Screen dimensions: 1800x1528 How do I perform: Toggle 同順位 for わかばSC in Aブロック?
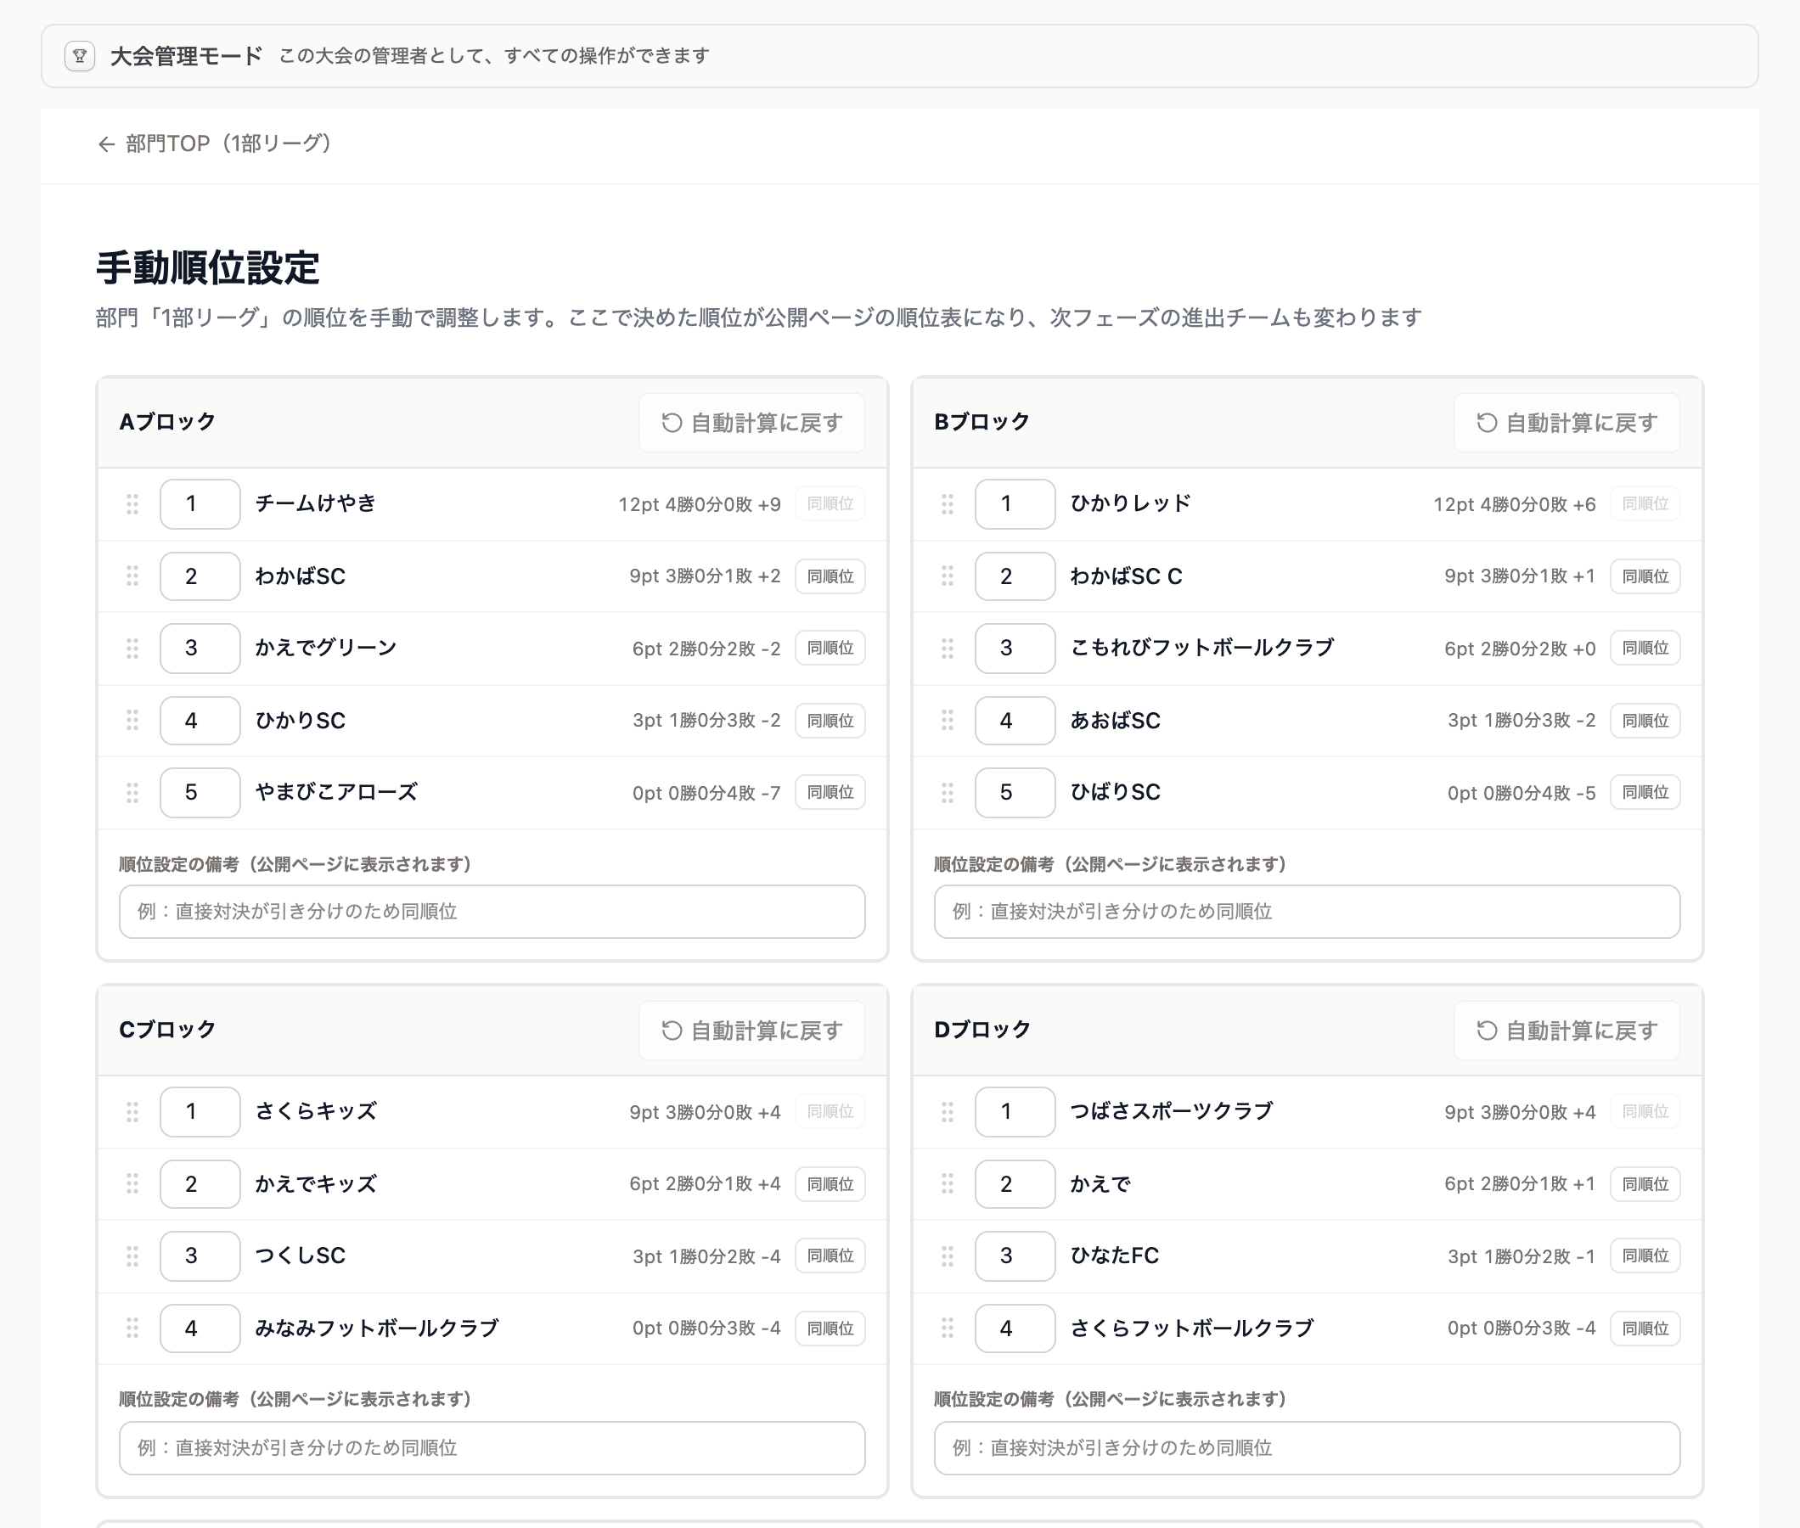[x=830, y=576]
